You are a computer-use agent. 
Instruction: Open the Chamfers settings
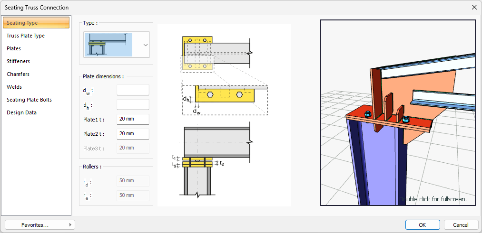[x=18, y=74]
